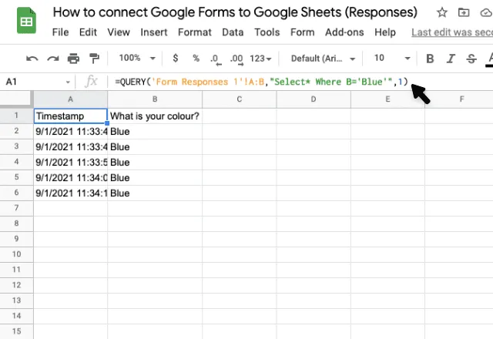Open the Form menu
Screen dimensions: 493x339
coord(302,32)
